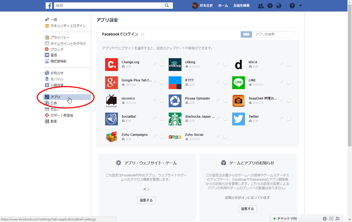Check the Google Plus Tab checkbox
This screenshot has height=222, width=352.
[162, 82]
